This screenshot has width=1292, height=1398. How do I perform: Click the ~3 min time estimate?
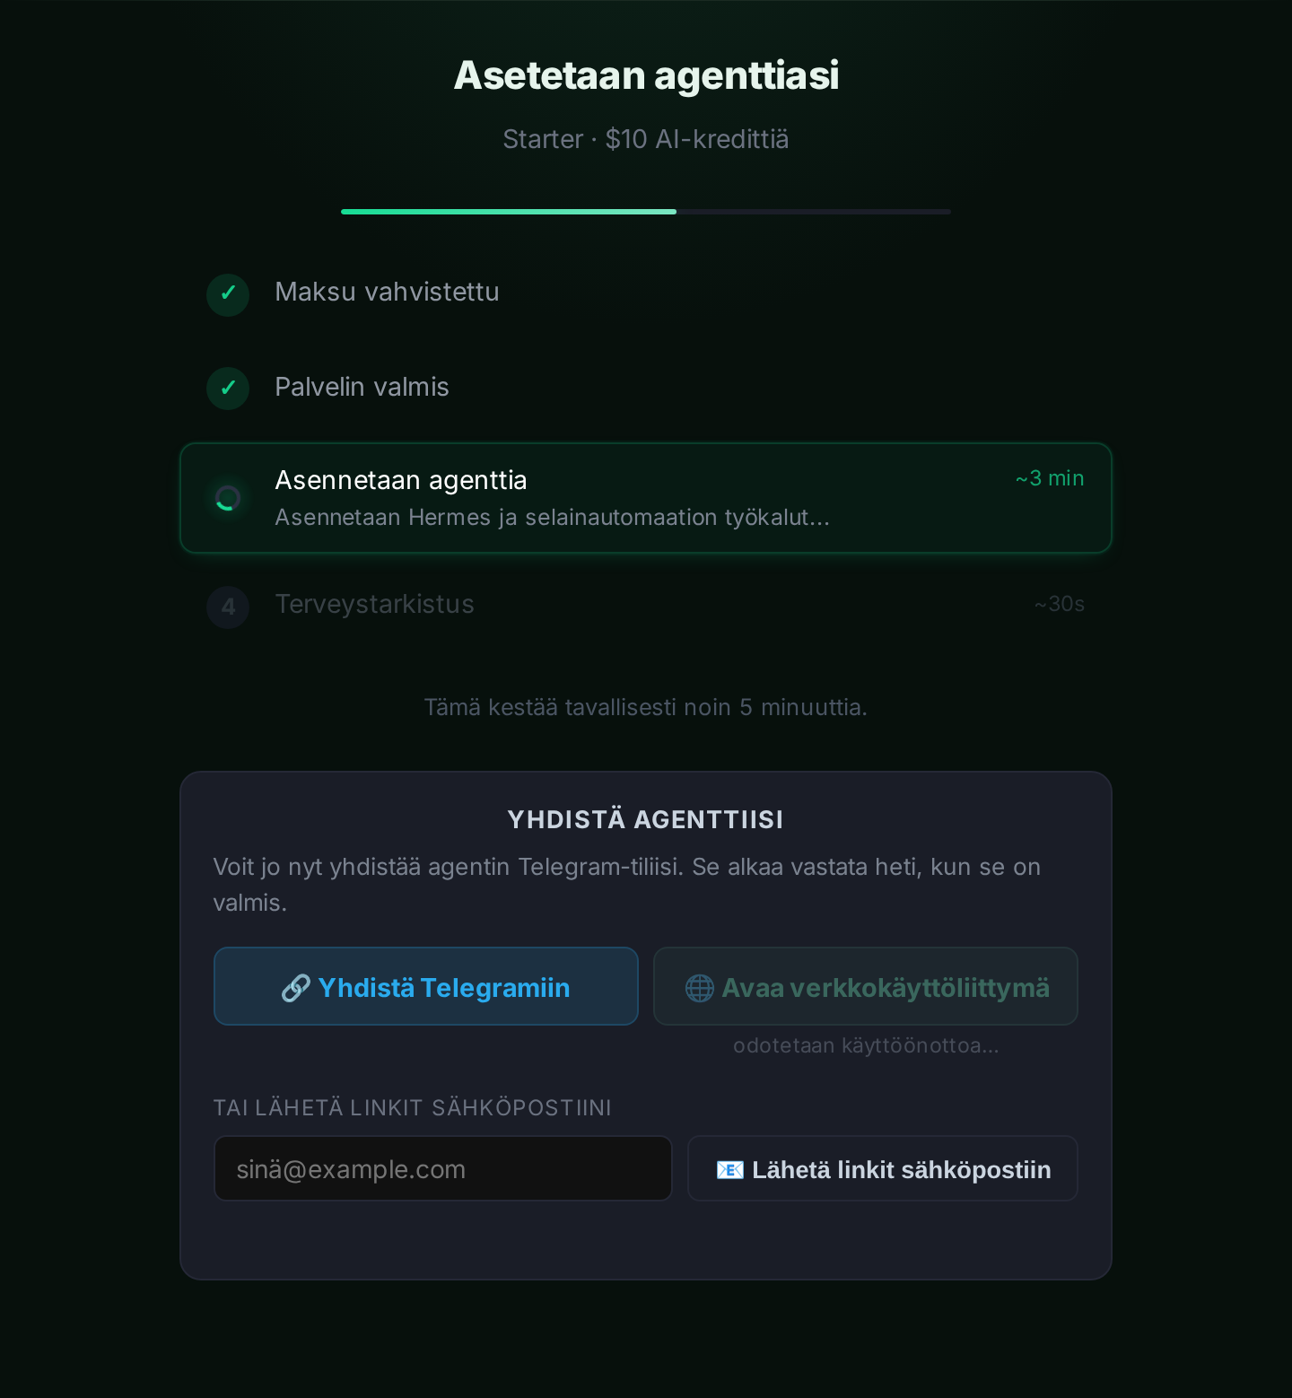[1050, 478]
